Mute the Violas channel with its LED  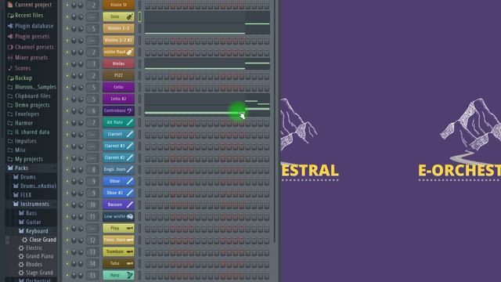(67, 63)
